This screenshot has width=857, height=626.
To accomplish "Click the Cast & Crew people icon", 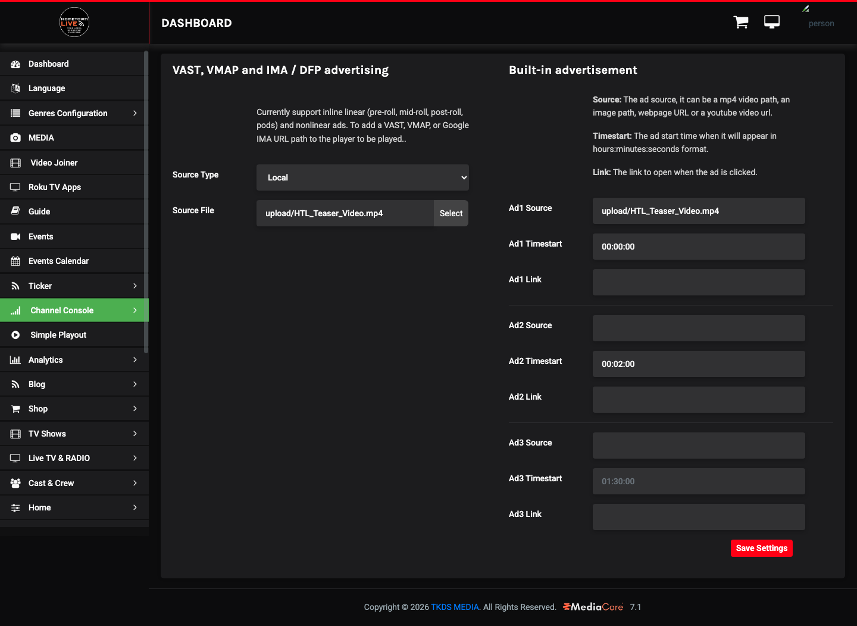I will [x=15, y=483].
